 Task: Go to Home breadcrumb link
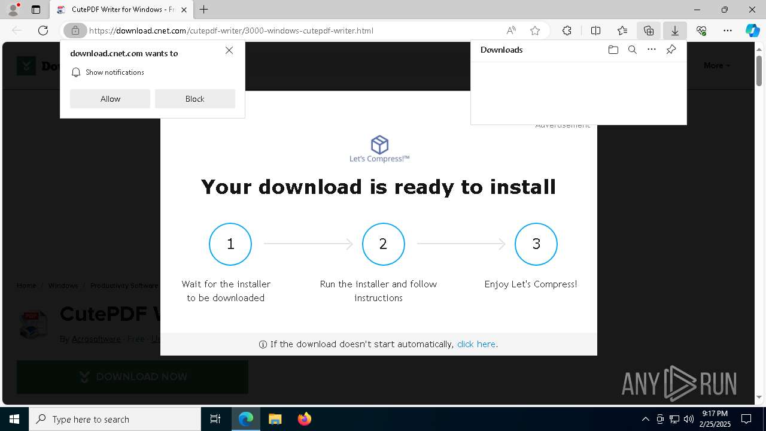[26, 286]
